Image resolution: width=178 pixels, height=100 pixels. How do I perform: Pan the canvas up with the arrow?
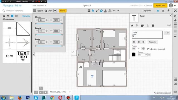[41, 88]
